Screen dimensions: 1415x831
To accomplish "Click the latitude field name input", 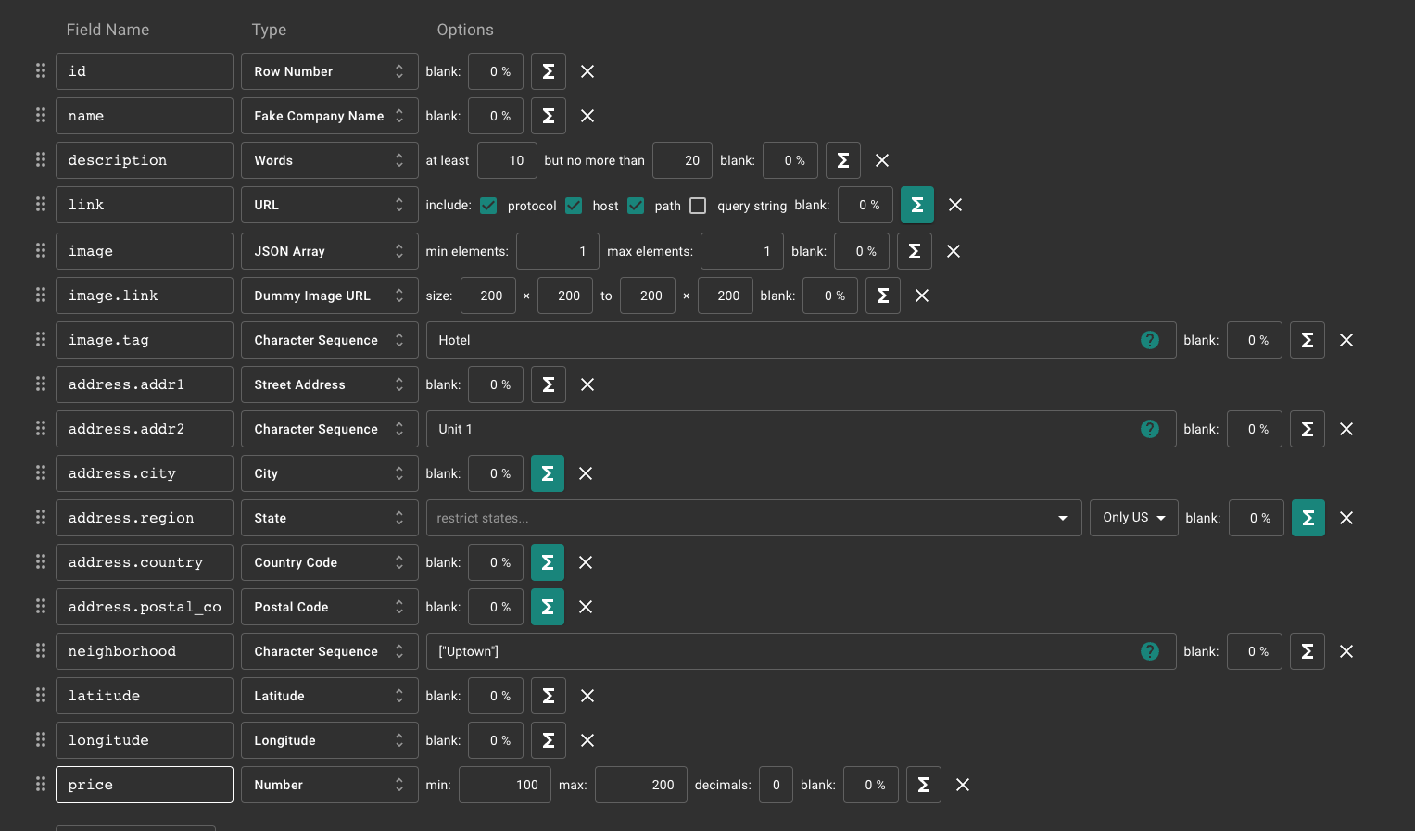I will point(145,696).
